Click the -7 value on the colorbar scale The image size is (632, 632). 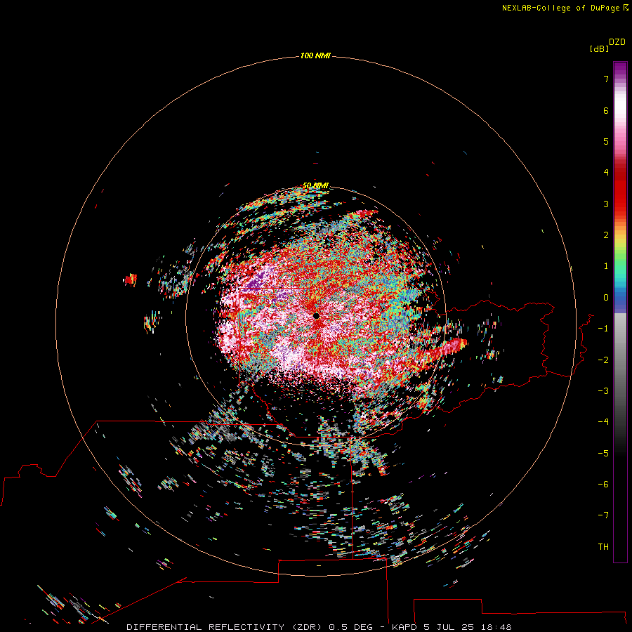pos(603,515)
